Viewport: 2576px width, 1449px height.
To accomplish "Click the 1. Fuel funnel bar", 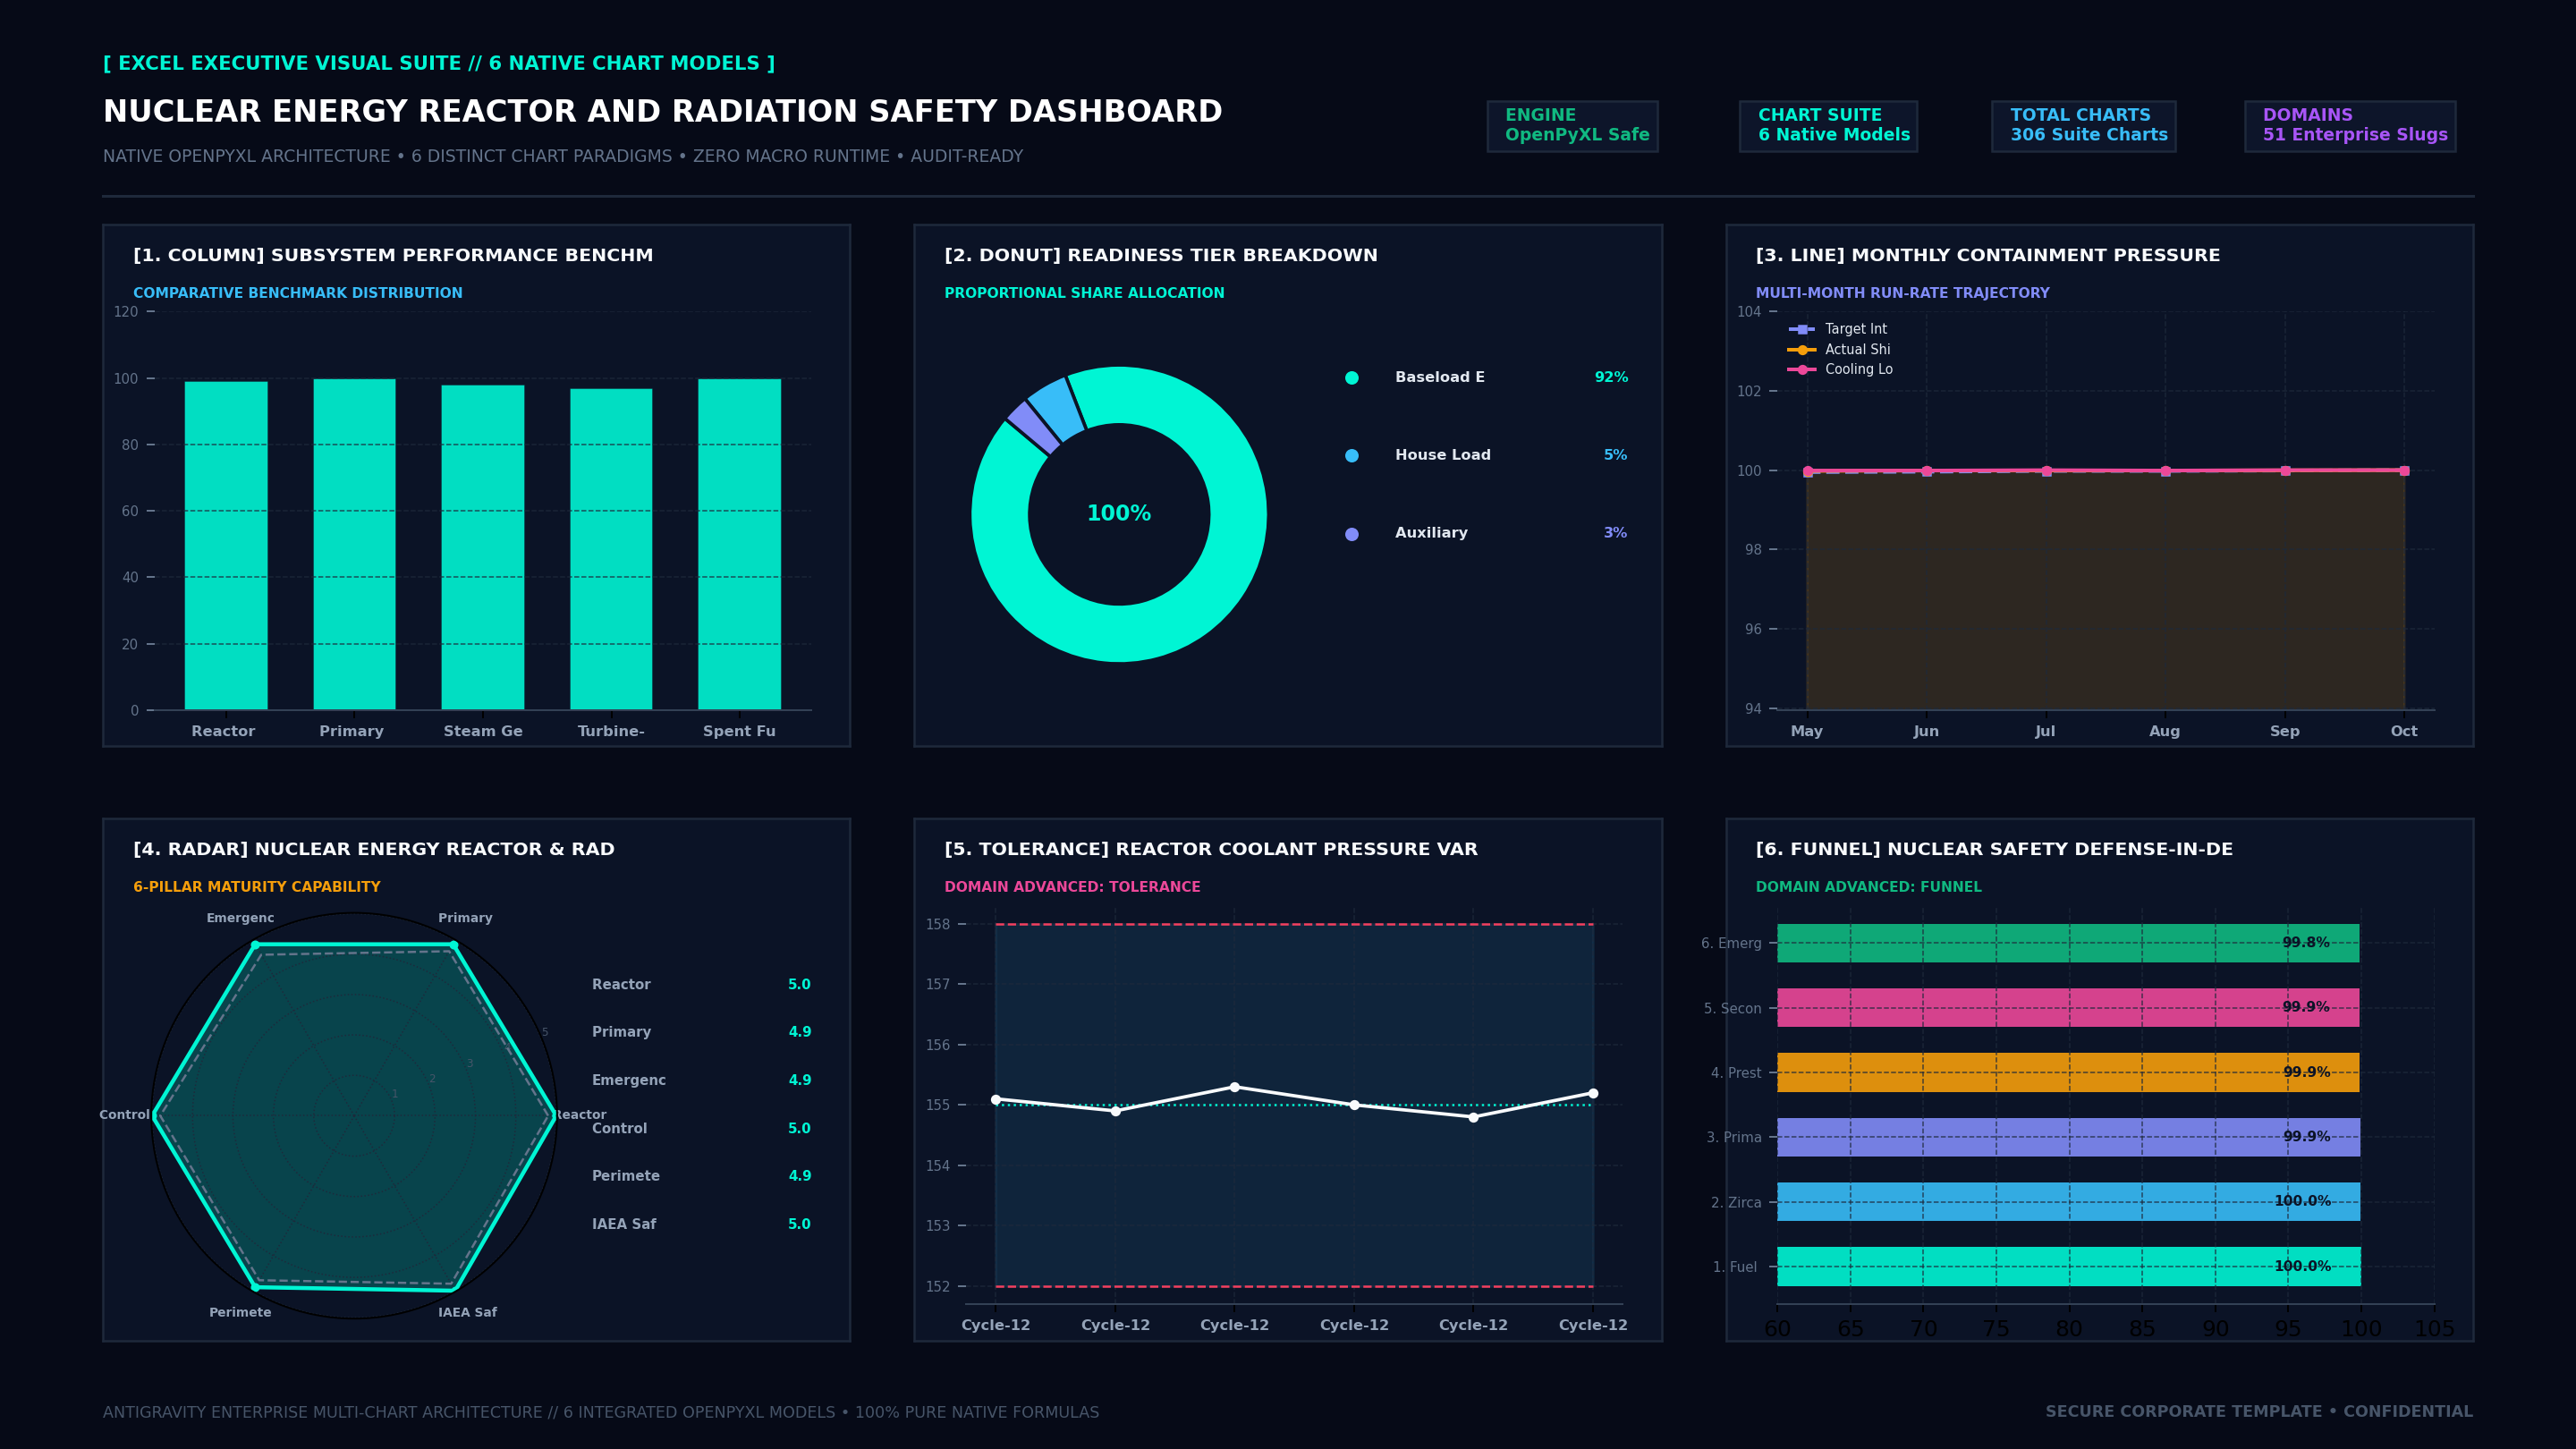I will click(x=2068, y=1266).
